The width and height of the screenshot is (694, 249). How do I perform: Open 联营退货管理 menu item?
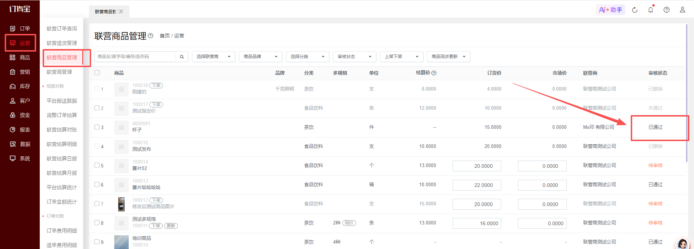click(x=62, y=43)
